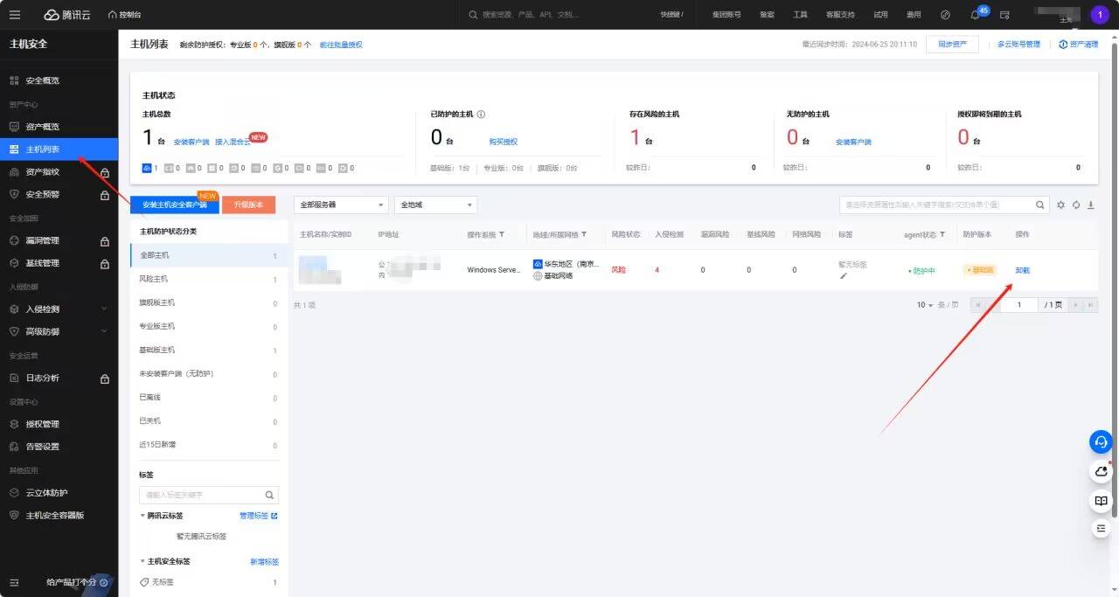This screenshot has width=1119, height=597.
Task: Collapse the 腾讯云标签 section
Action: [x=143, y=516]
